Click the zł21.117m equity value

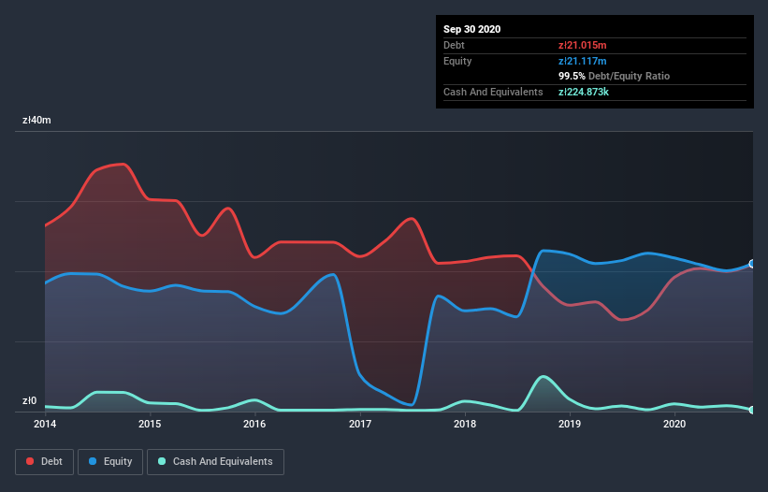click(x=583, y=61)
